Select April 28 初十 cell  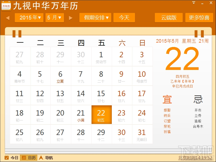pyautogui.click(x=40, y=57)
